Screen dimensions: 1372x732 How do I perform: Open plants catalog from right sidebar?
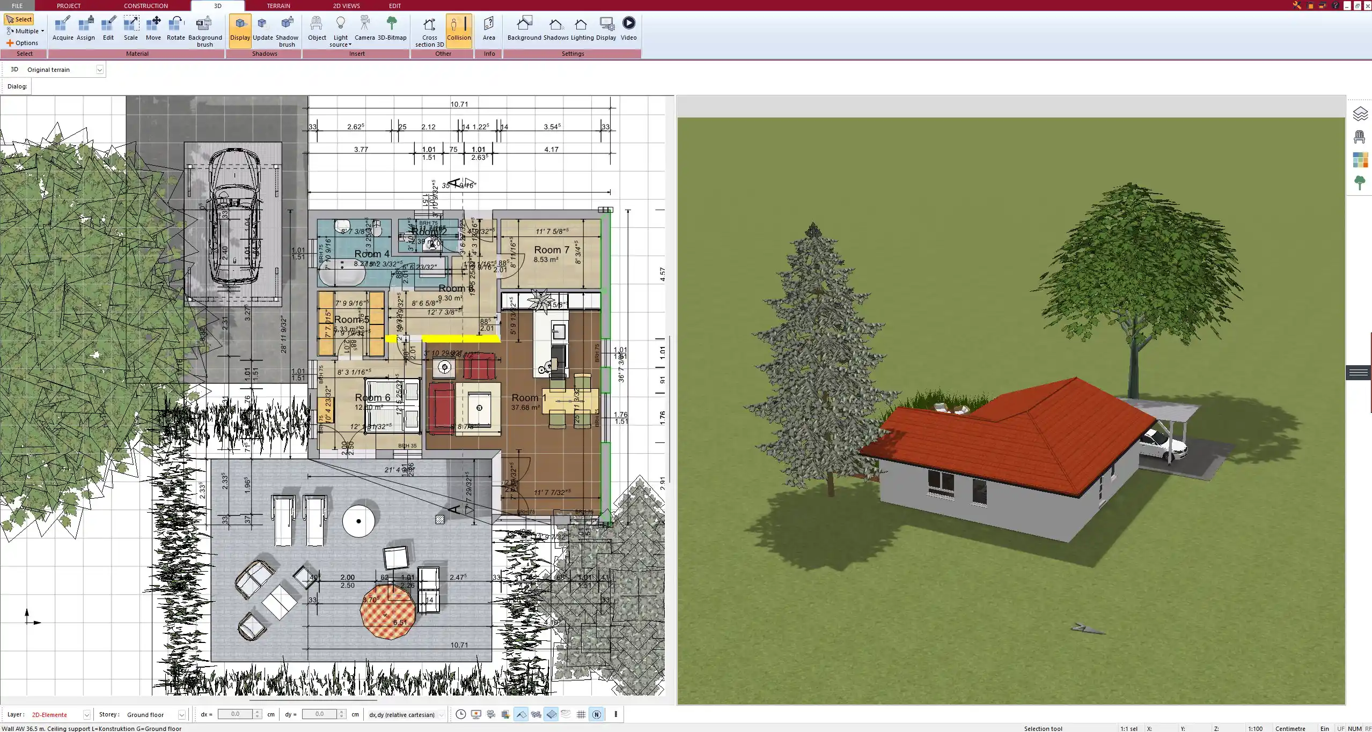1359,183
